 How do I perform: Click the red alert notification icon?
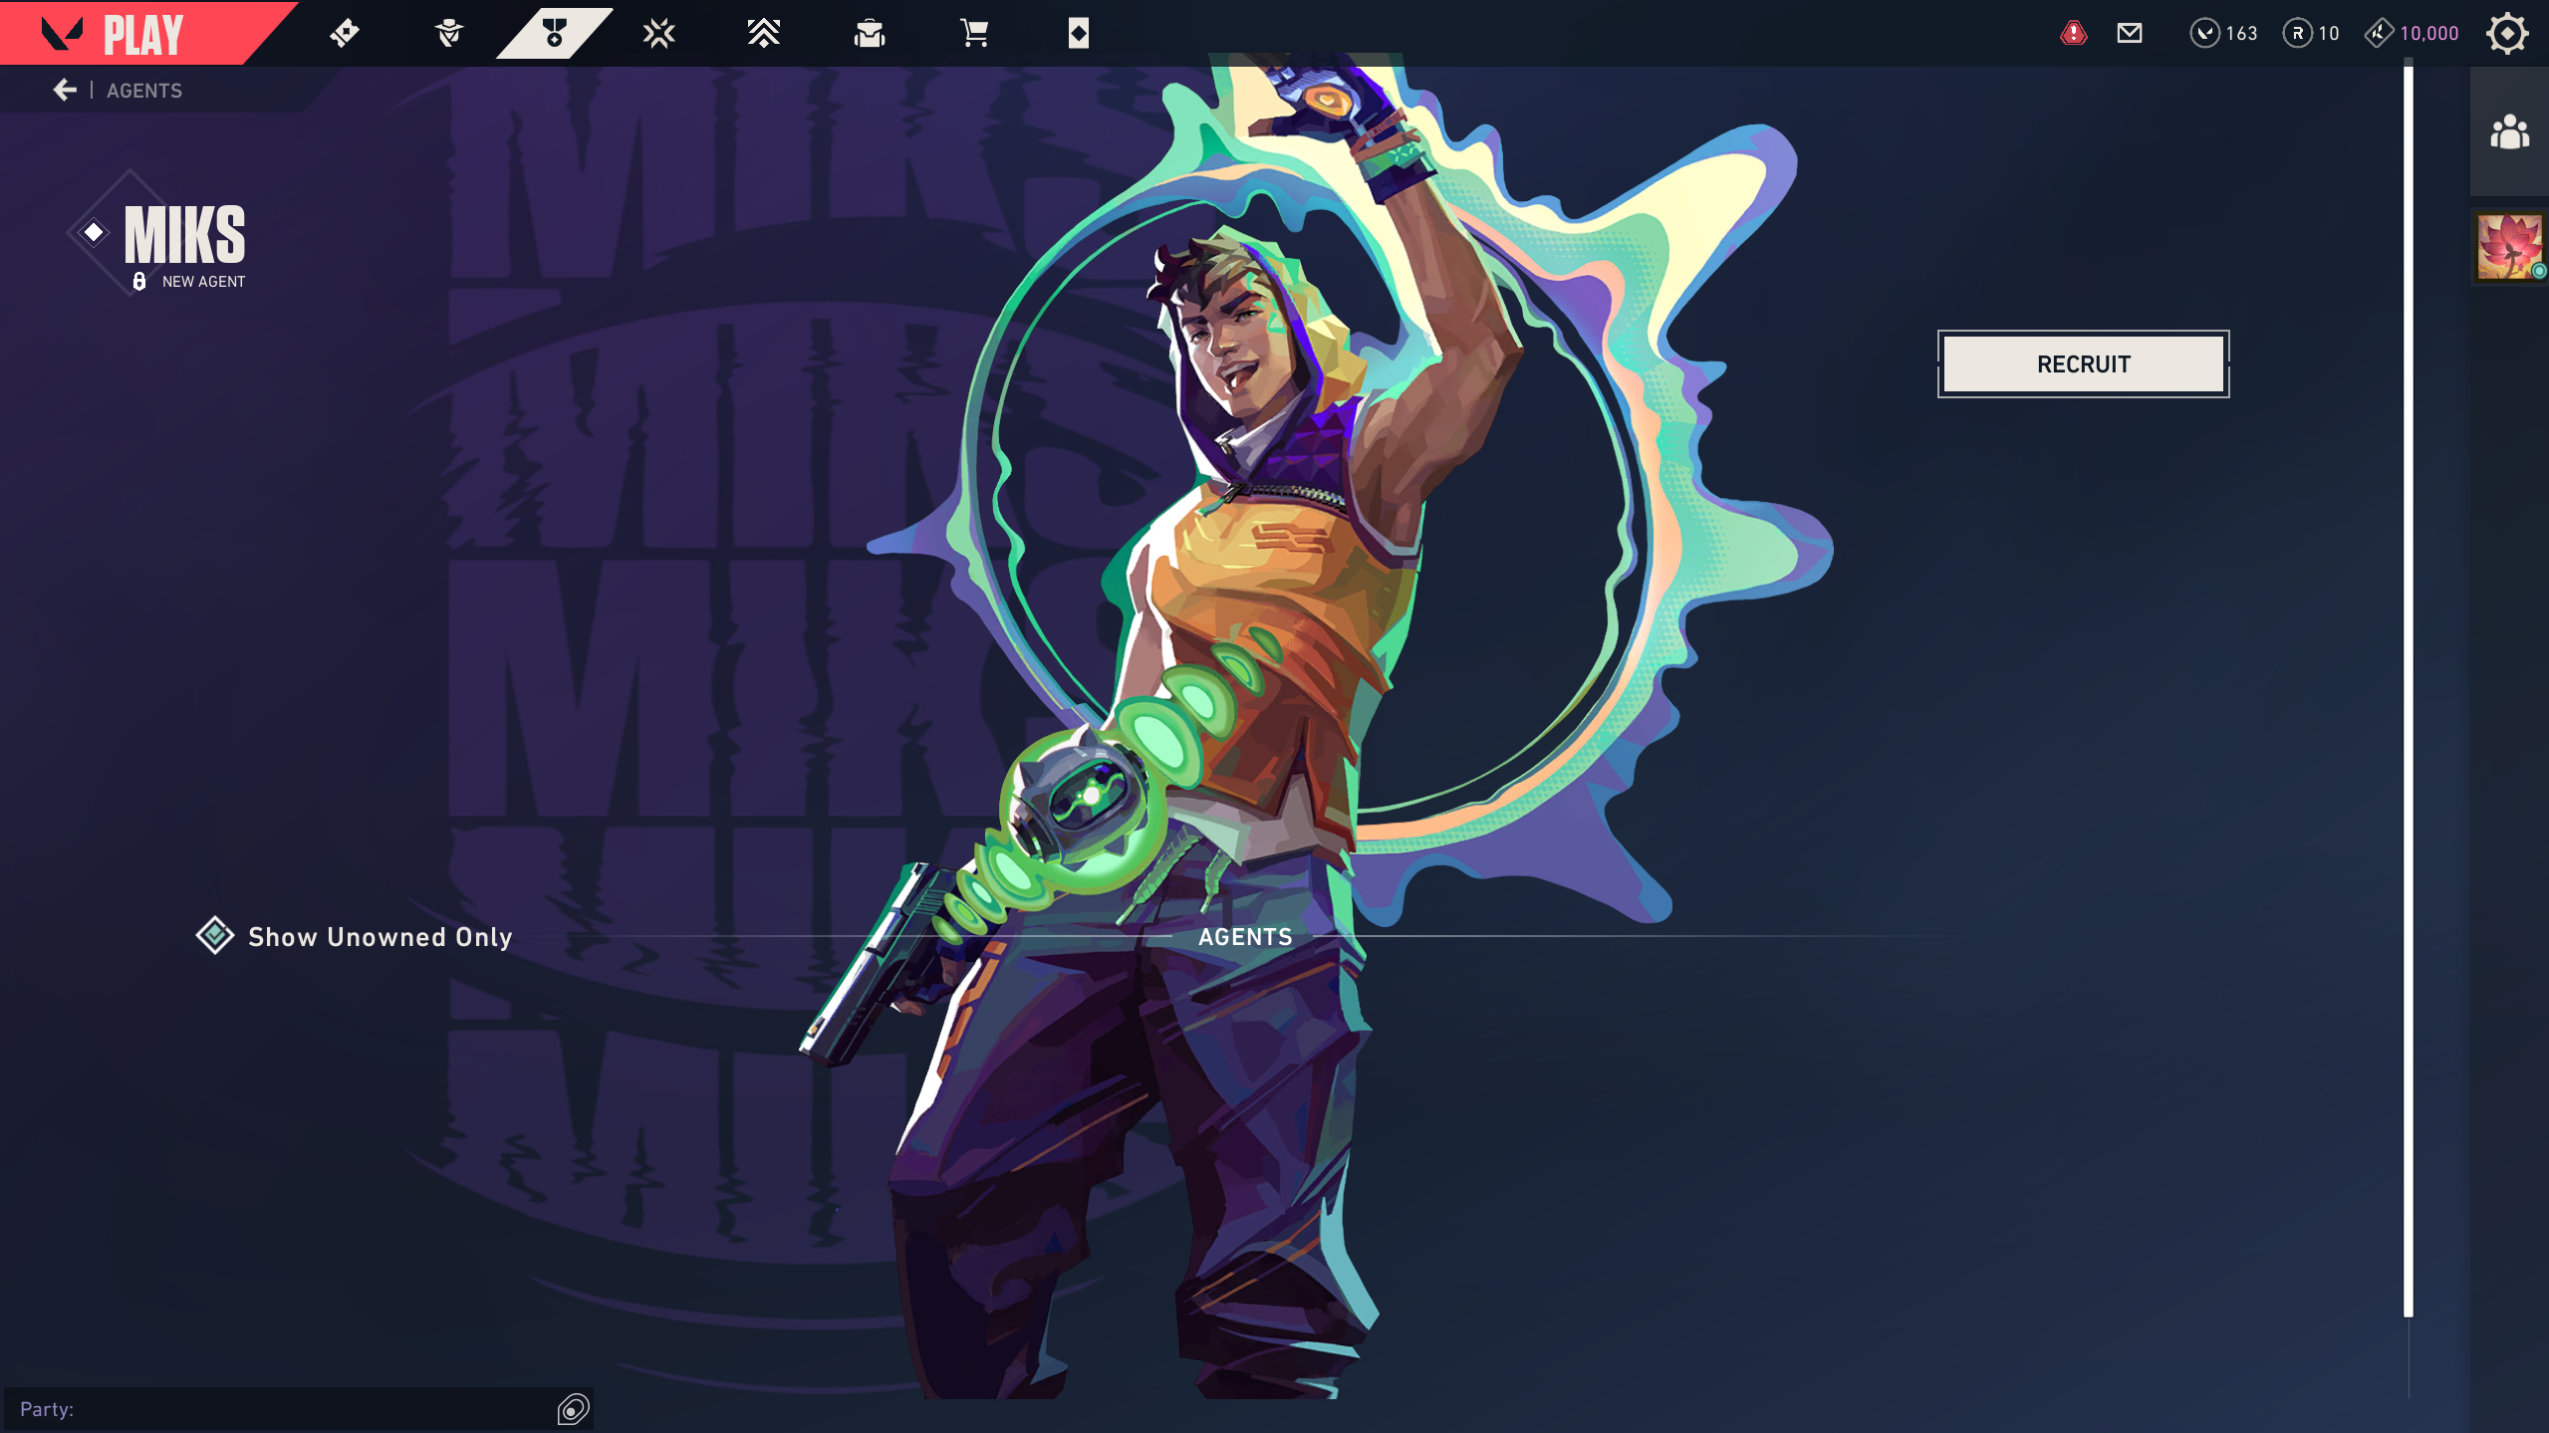coord(2074,33)
